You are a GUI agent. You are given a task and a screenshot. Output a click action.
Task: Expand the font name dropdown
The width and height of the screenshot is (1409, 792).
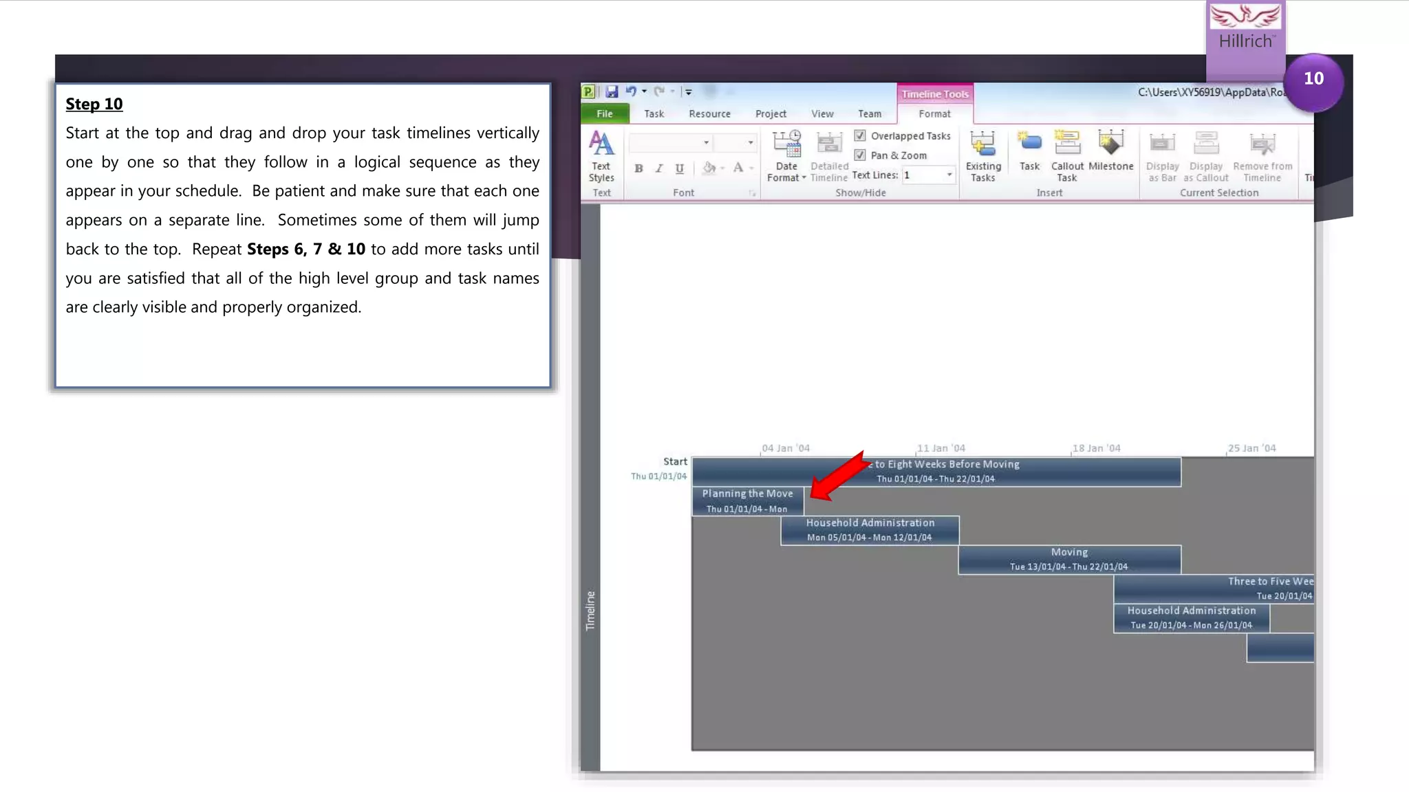pos(706,143)
